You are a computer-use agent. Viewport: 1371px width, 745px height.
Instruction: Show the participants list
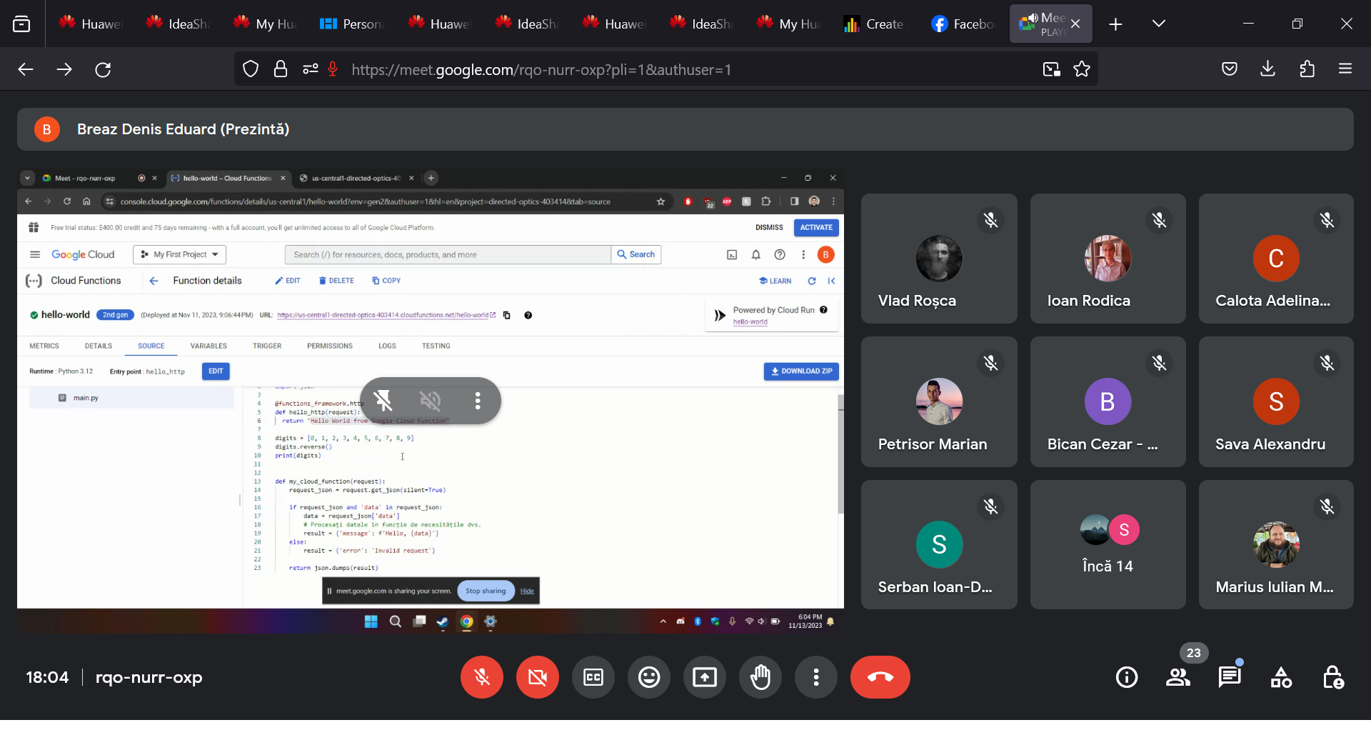pyautogui.click(x=1178, y=677)
